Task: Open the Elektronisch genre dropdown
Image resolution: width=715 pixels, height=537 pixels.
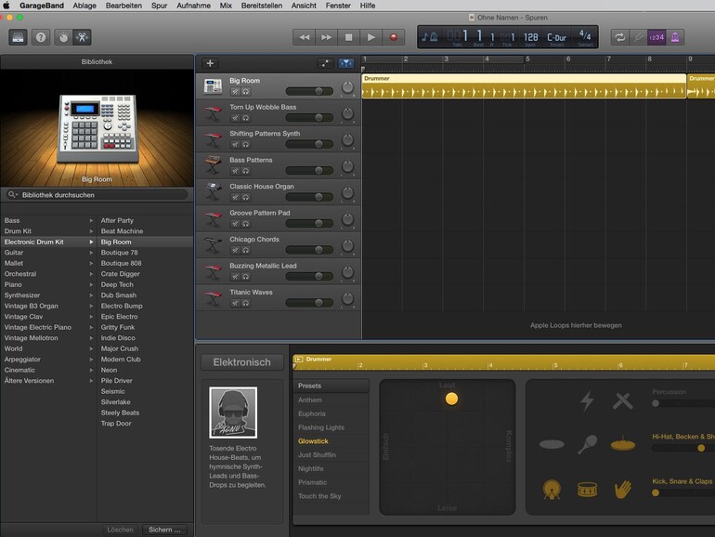Action: point(242,362)
